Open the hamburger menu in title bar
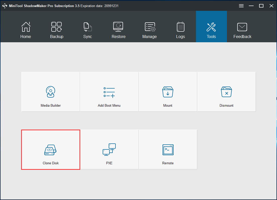Screen dimensions: 277x200 point(241,6)
